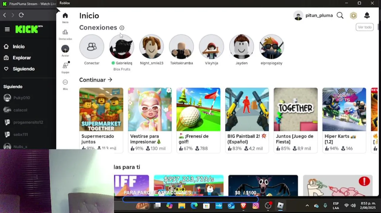Viewport: 381px width, 213px height.
Task: Open BIG Paintball 2! game card
Action: click(x=247, y=120)
